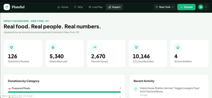Click the trending arrow icon on Pounds Saved card
This screenshot has height=98, width=212.
coord(95,47)
